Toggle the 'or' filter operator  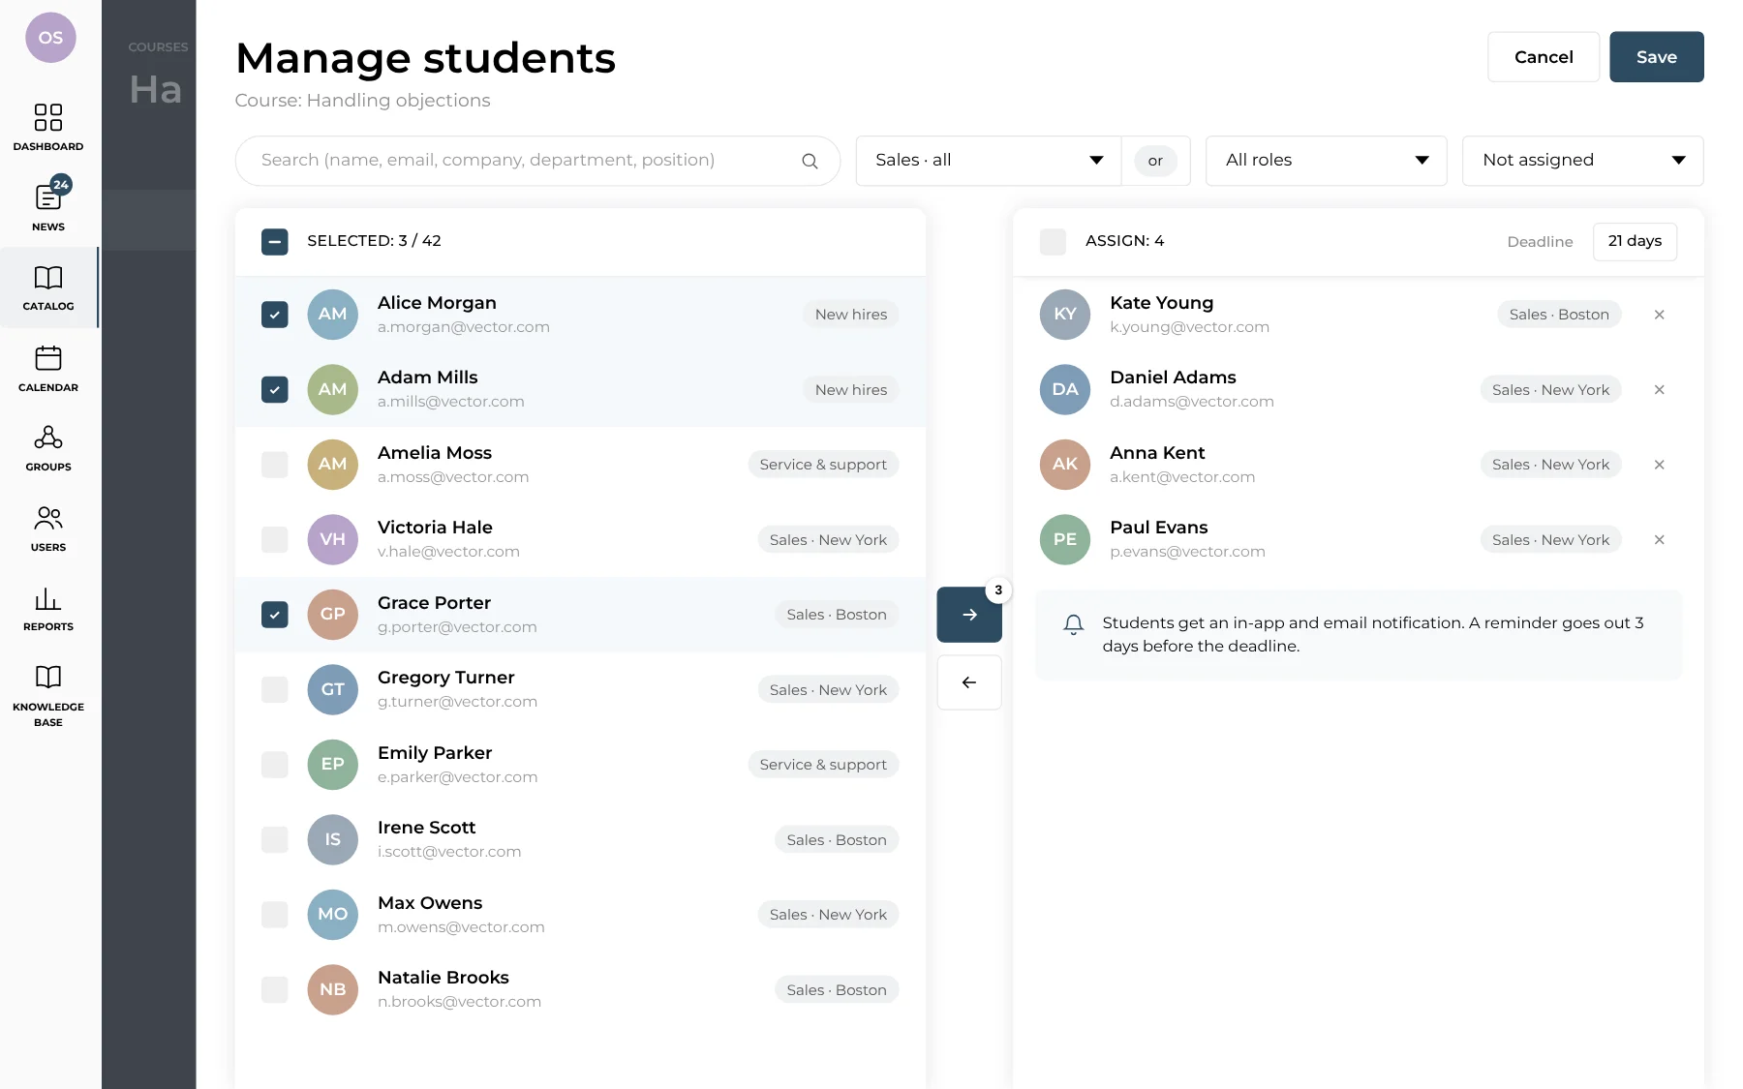pyautogui.click(x=1155, y=161)
